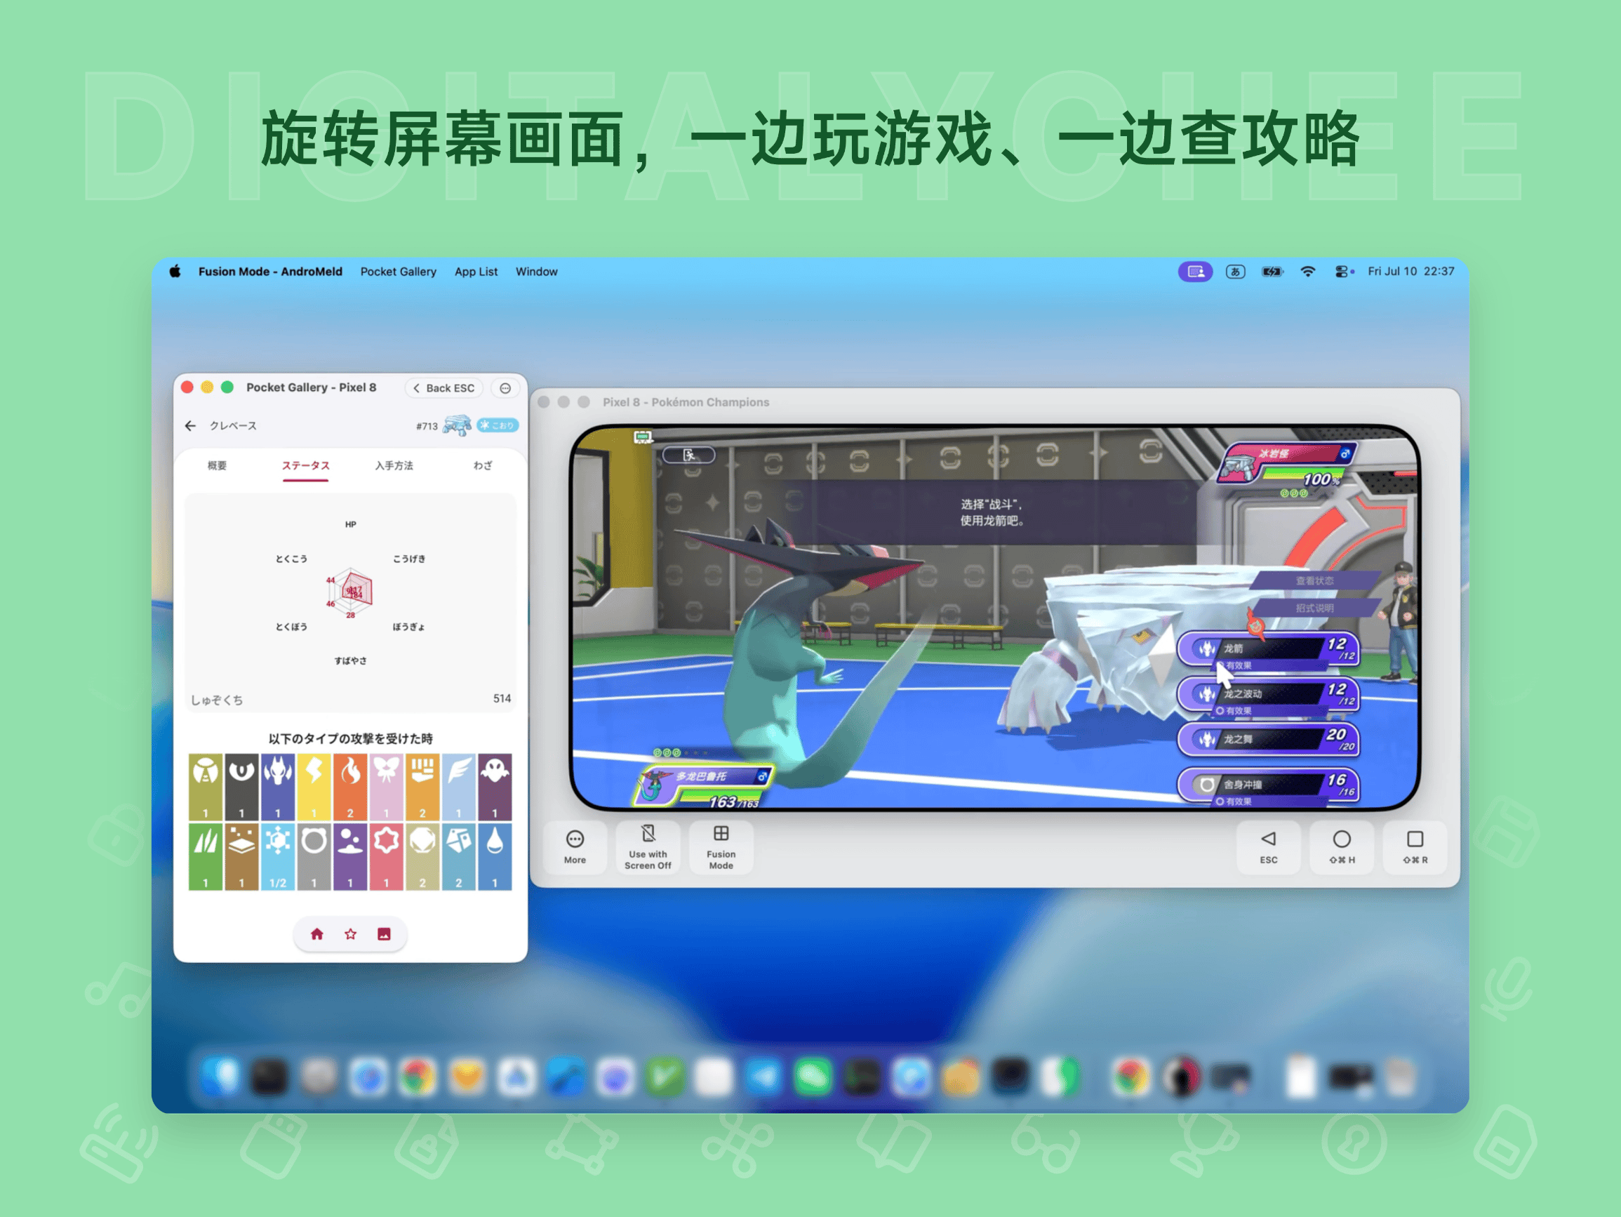The image size is (1621, 1217).
Task: Open the image gallery icon in bottom bar
Action: (x=384, y=934)
